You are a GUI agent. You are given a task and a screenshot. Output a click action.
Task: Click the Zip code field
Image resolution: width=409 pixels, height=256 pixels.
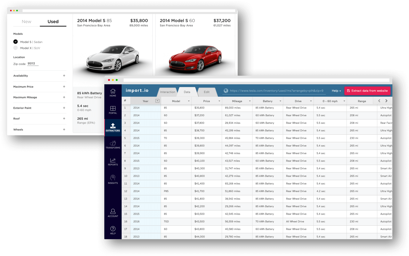33,64
